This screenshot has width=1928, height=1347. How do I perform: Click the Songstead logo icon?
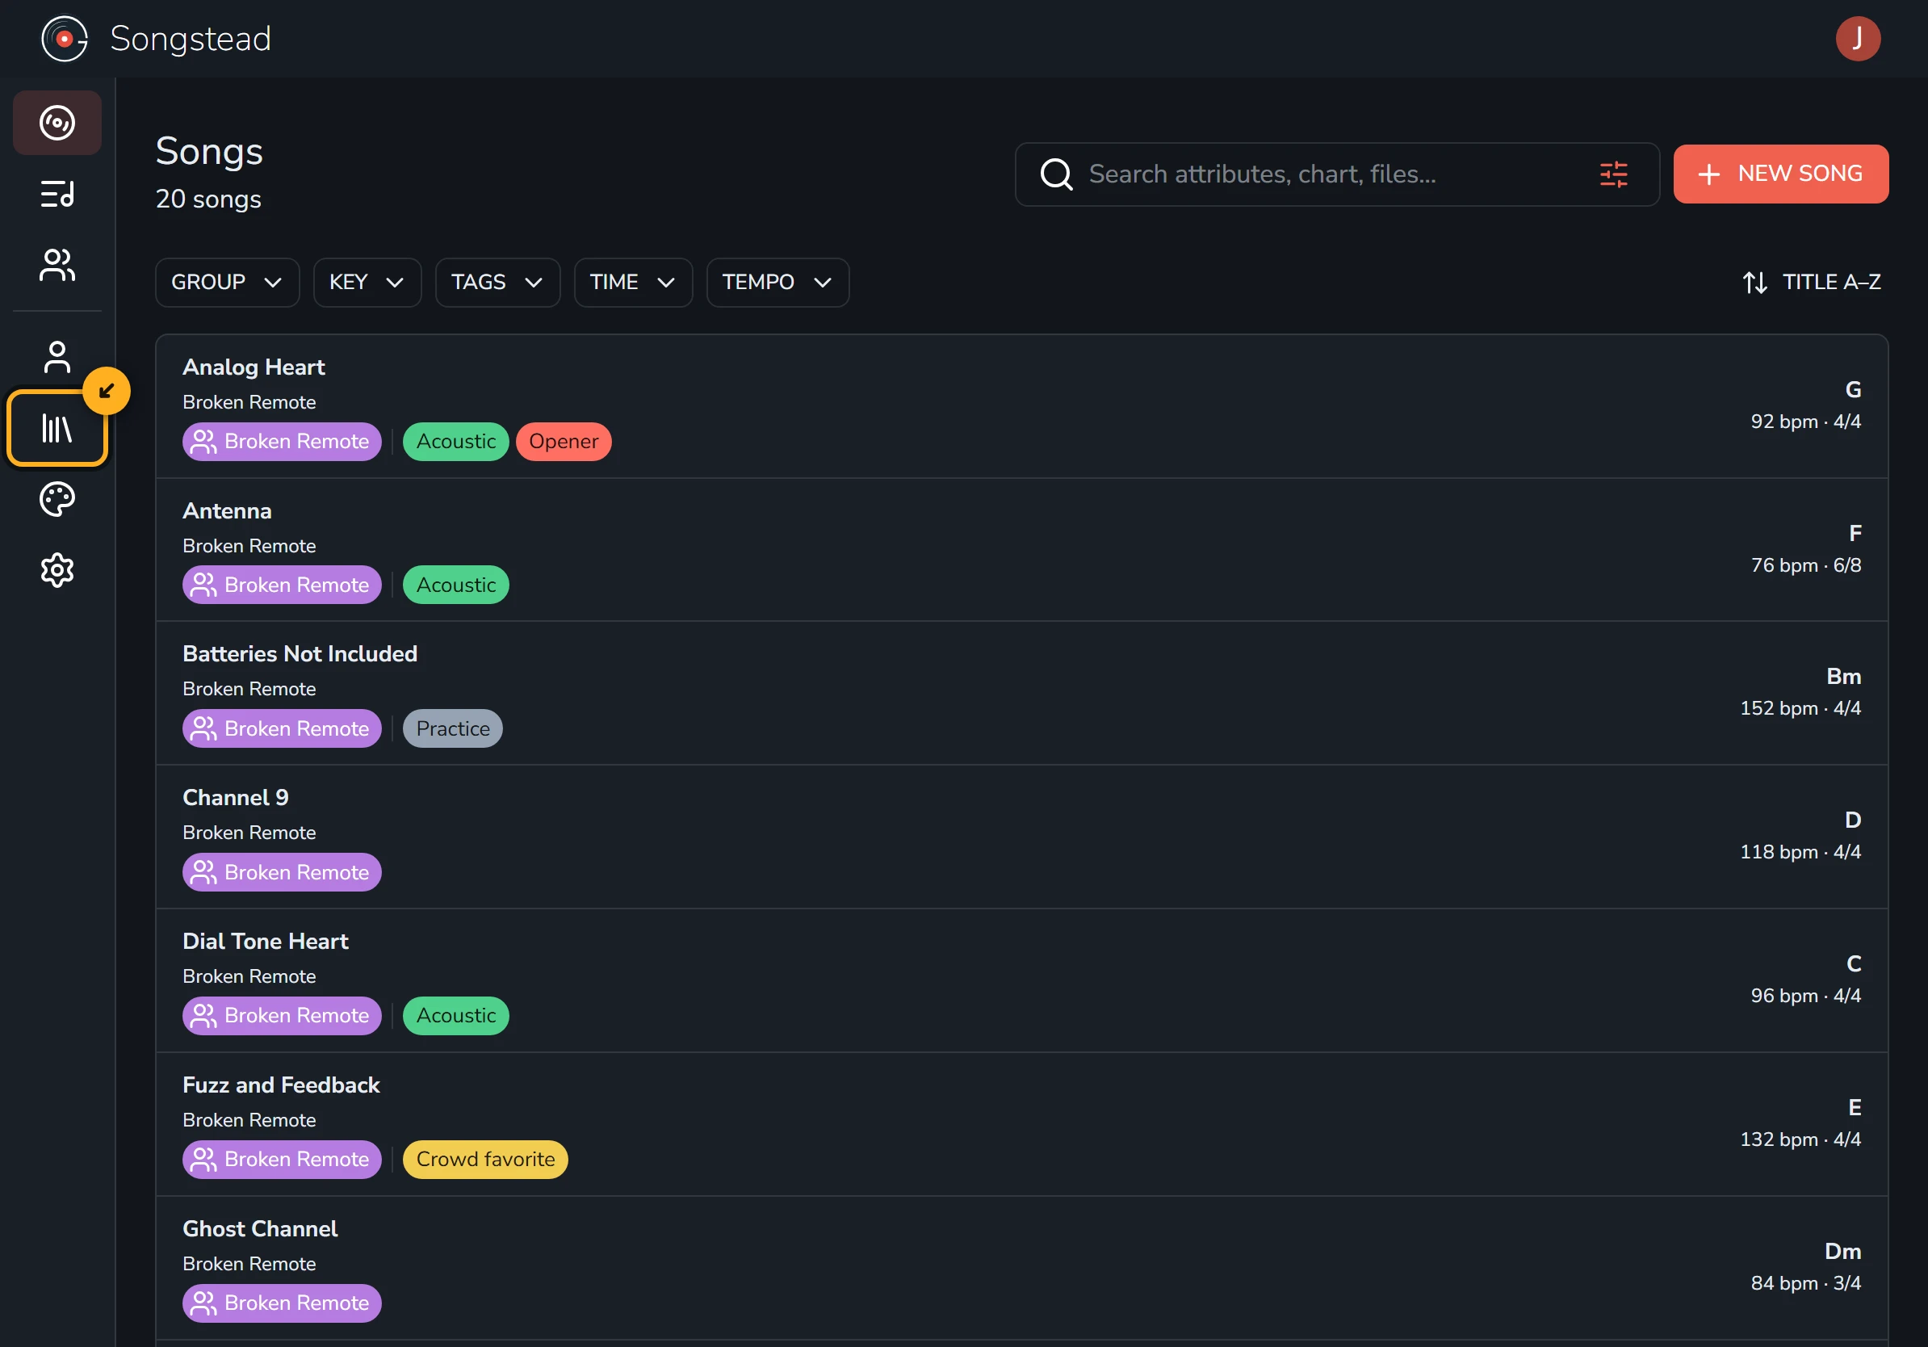click(x=64, y=39)
